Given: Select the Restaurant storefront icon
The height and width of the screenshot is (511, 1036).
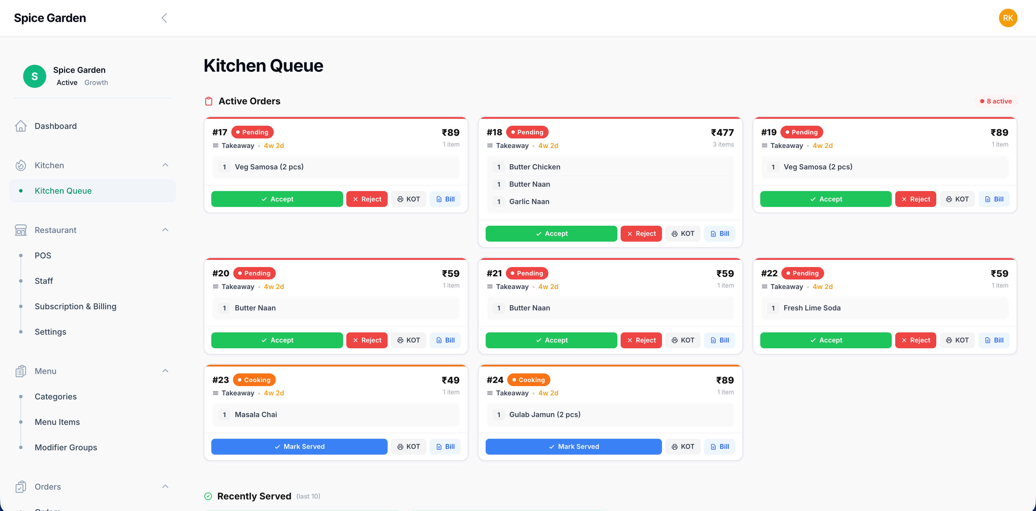Looking at the screenshot, I should (21, 229).
